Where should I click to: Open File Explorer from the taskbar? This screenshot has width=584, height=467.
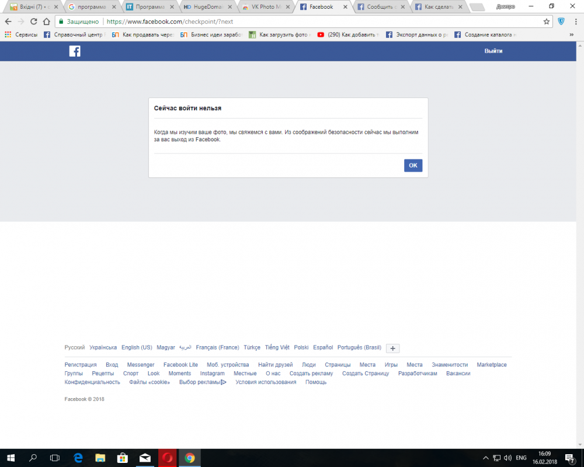coord(100,458)
